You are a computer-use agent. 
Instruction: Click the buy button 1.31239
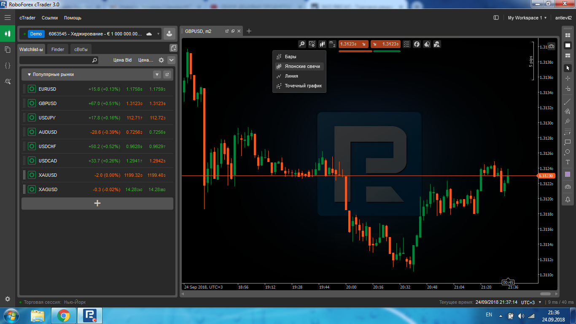pyautogui.click(x=385, y=44)
